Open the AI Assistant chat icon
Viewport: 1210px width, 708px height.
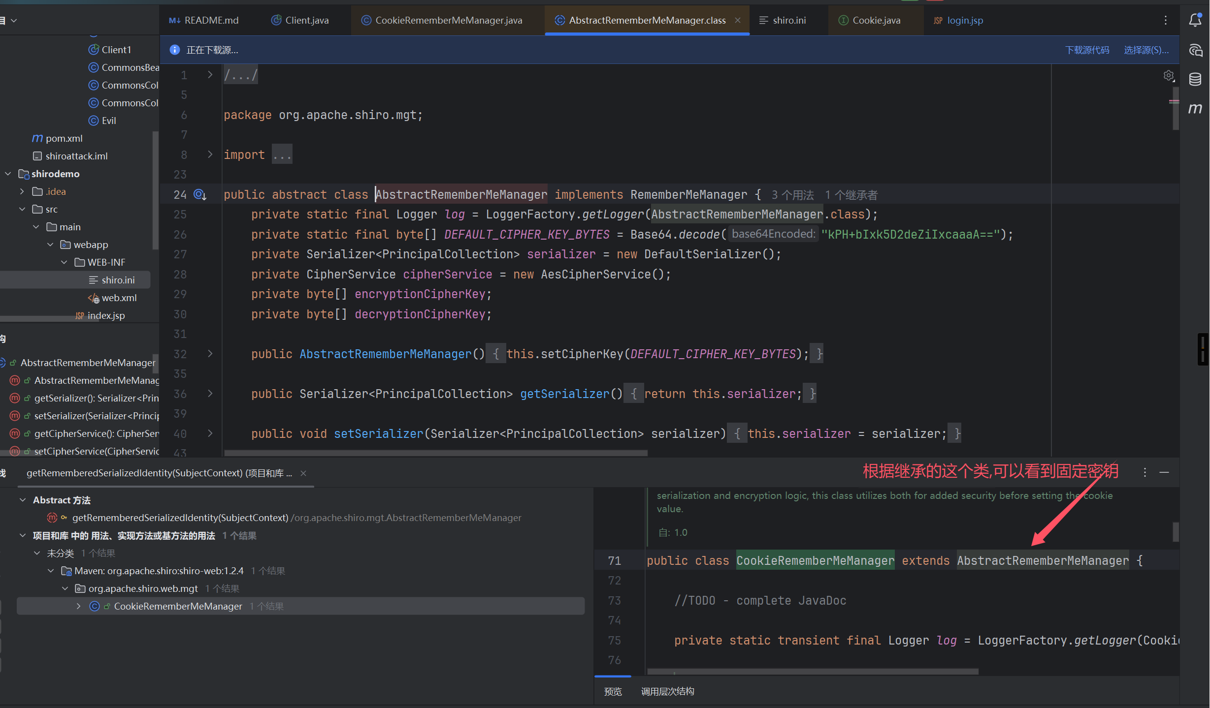coord(1195,50)
